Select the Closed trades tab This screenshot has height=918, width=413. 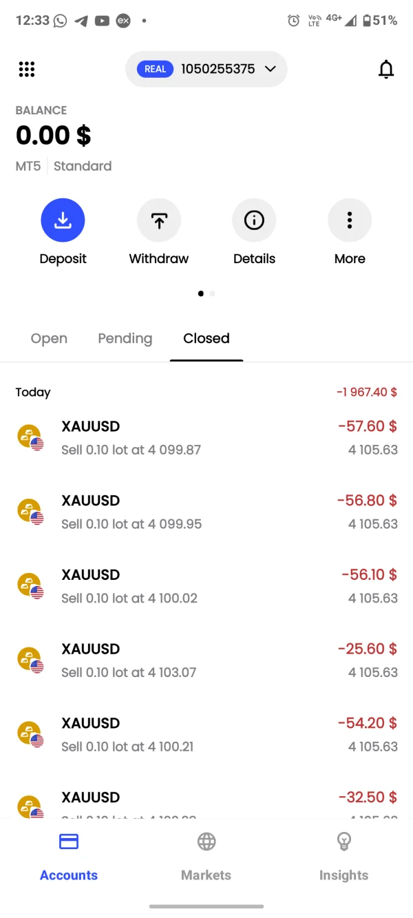(206, 338)
